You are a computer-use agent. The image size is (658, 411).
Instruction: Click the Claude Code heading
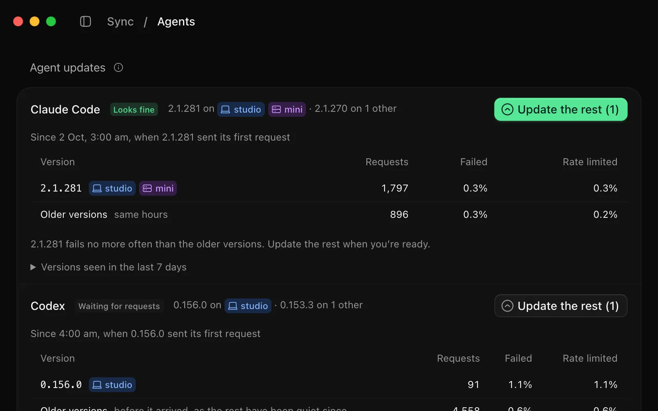(x=65, y=109)
